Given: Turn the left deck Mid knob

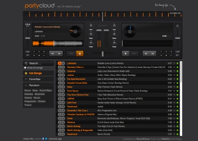Looking at the screenshot, I should pos(91,26).
